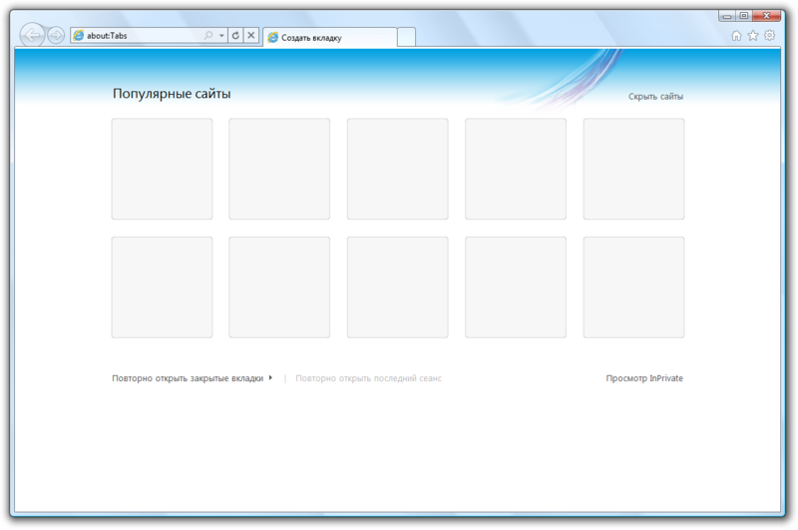Close the Internet Explorer window
The image size is (798, 530).
[x=766, y=16]
